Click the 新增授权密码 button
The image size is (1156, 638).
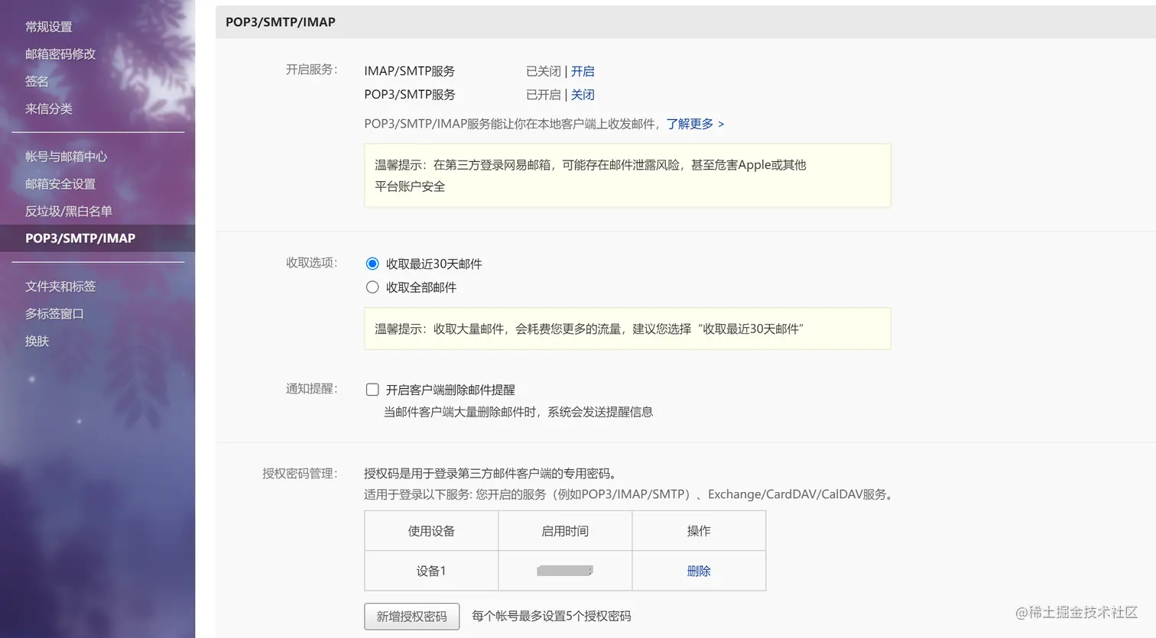click(411, 616)
